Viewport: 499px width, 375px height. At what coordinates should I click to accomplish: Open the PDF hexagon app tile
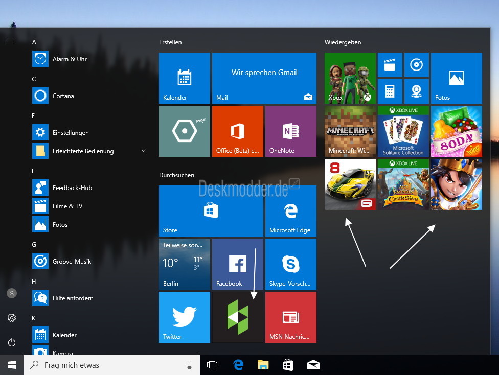[184, 131]
